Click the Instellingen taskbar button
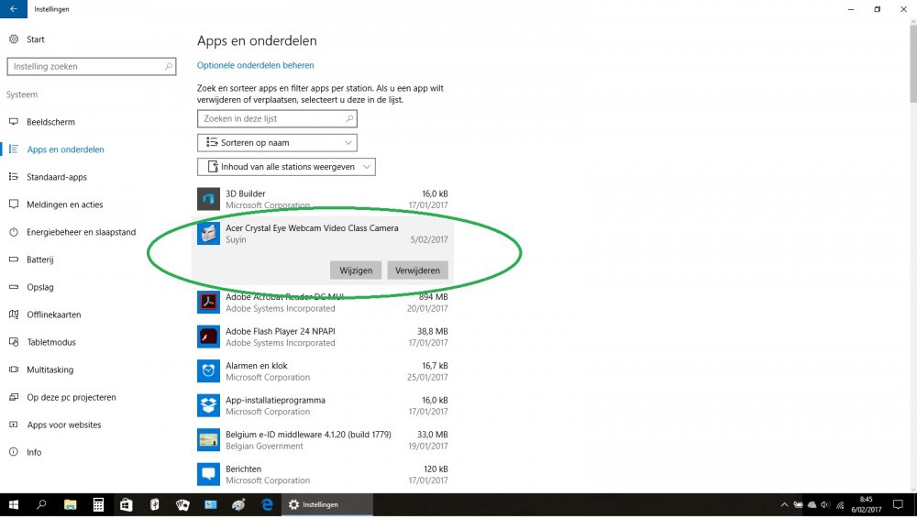Screen dimensions: 917x519 [327, 504]
